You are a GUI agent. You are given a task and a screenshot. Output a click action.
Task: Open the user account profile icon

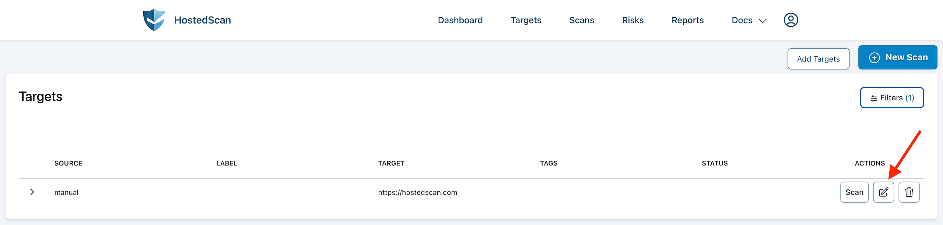[x=790, y=20]
